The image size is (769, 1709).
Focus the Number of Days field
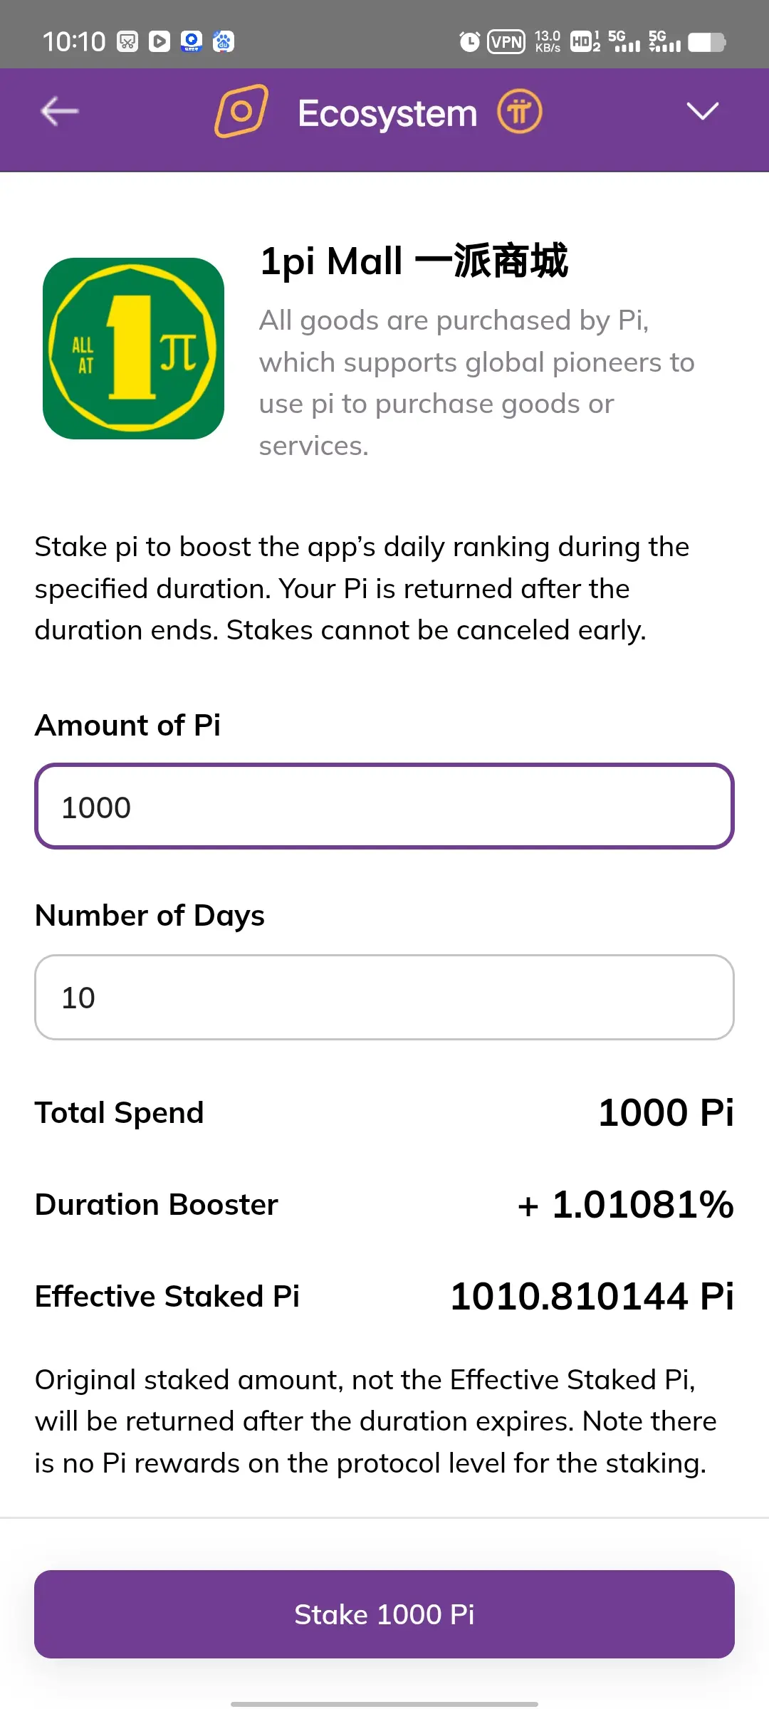click(x=384, y=997)
